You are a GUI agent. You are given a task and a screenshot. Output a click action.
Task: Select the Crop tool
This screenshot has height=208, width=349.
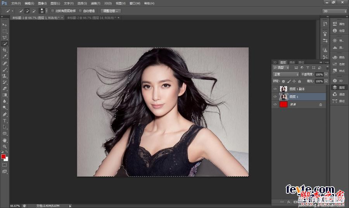coord(4,50)
